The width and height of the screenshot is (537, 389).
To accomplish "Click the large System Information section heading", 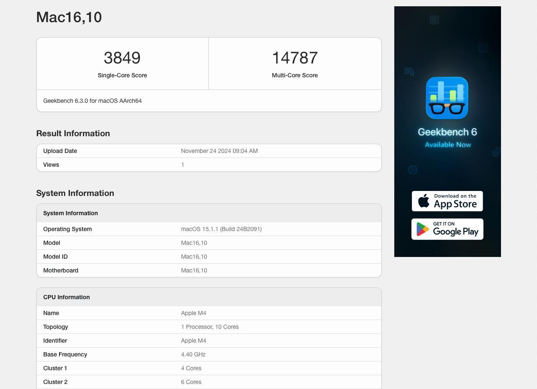I will tap(75, 193).
